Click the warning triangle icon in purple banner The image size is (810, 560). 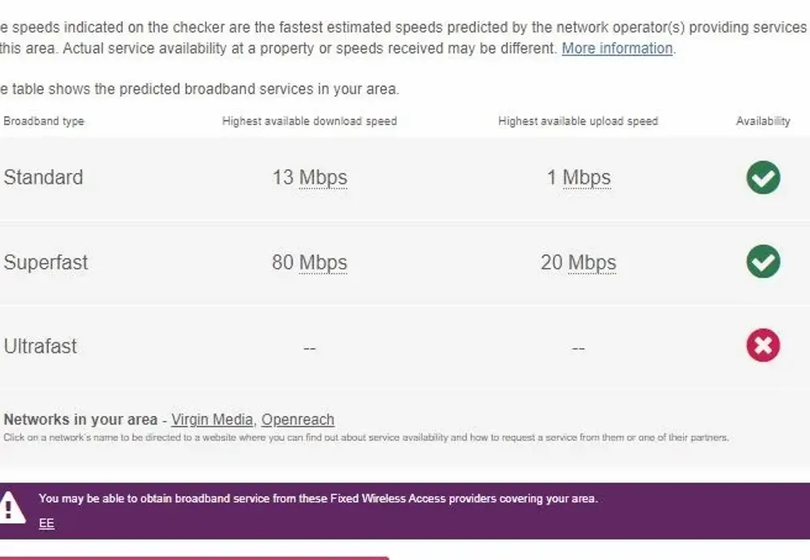[10, 507]
